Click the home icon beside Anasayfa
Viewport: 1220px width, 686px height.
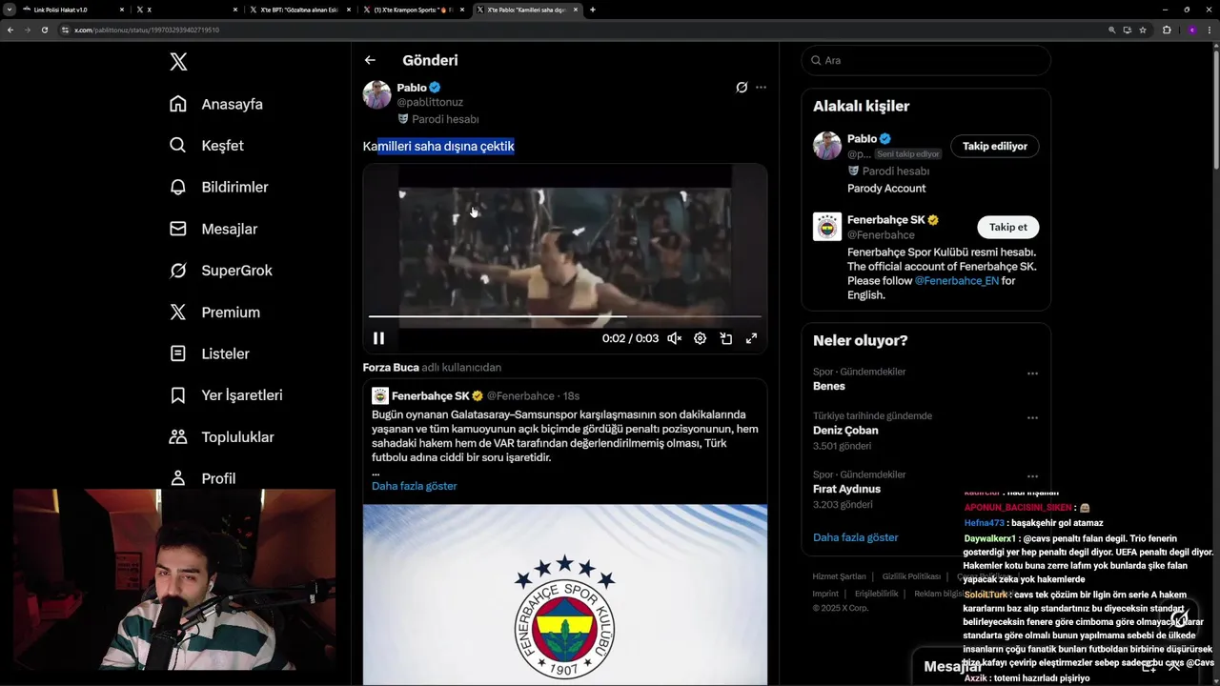tap(178, 104)
